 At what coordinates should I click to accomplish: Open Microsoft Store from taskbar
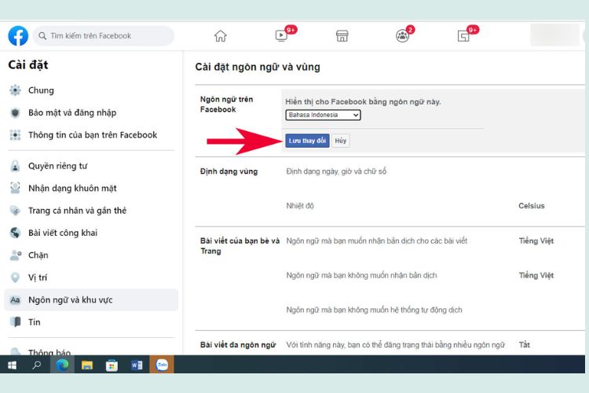[x=112, y=365]
